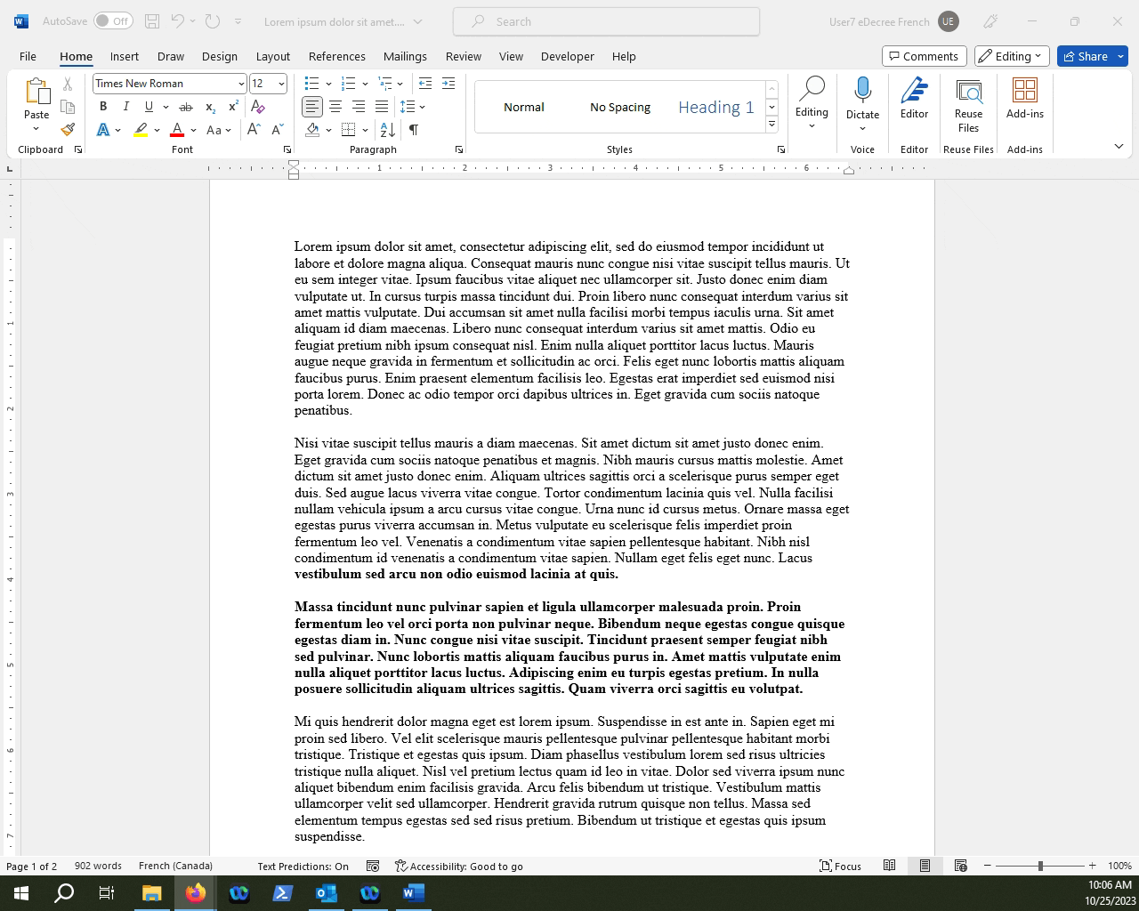
Task: Select the Format Painter tool
Action: pos(68,129)
